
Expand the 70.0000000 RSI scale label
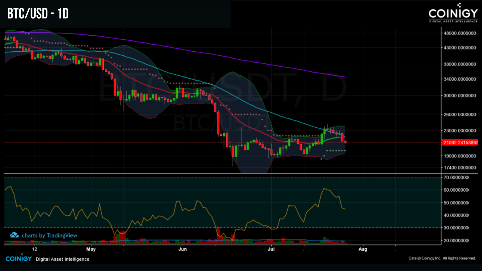(x=457, y=177)
